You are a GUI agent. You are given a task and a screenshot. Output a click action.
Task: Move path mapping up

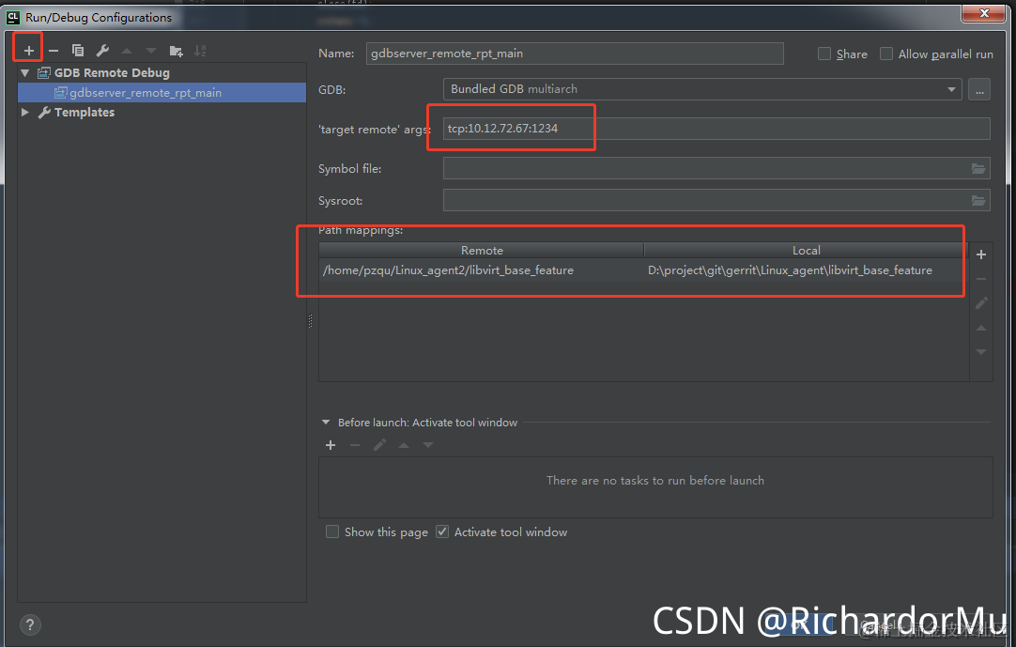[x=981, y=328]
